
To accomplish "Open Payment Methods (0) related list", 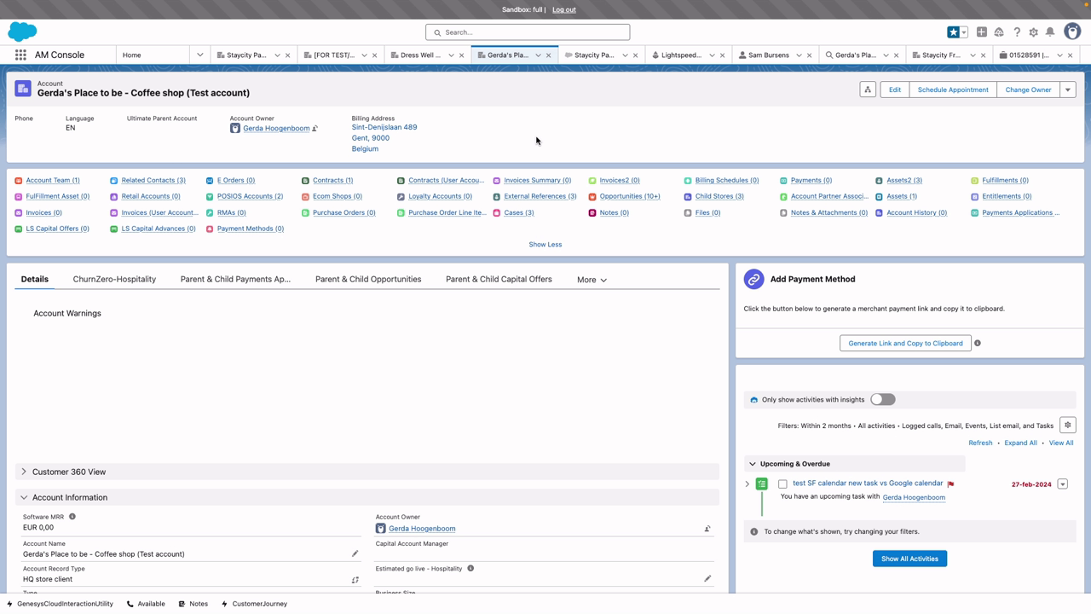I will [x=251, y=229].
